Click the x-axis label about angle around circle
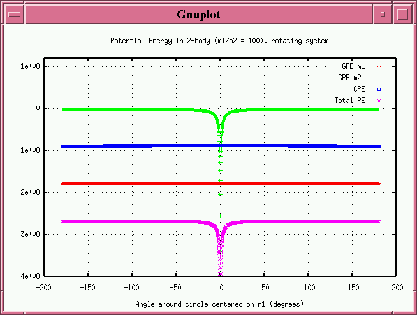417x315 pixels. (x=219, y=304)
